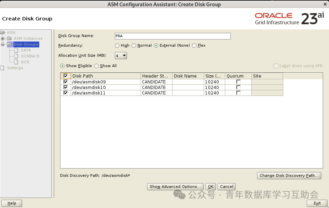The image size is (329, 208).
Task: Exit the ASM Configuration Assistant
Action: click(x=317, y=203)
